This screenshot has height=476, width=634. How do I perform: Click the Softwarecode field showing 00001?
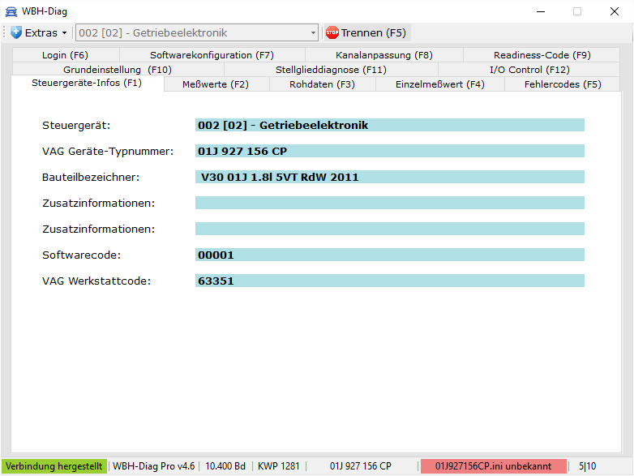389,255
